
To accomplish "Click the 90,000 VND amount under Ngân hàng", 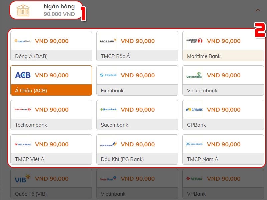I will 59,14.
